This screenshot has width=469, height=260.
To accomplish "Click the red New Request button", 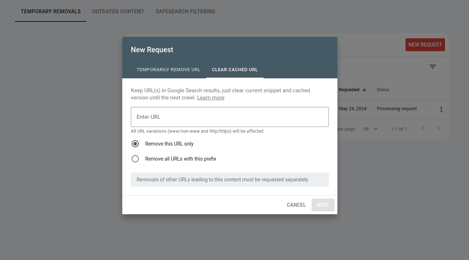I will point(425,45).
